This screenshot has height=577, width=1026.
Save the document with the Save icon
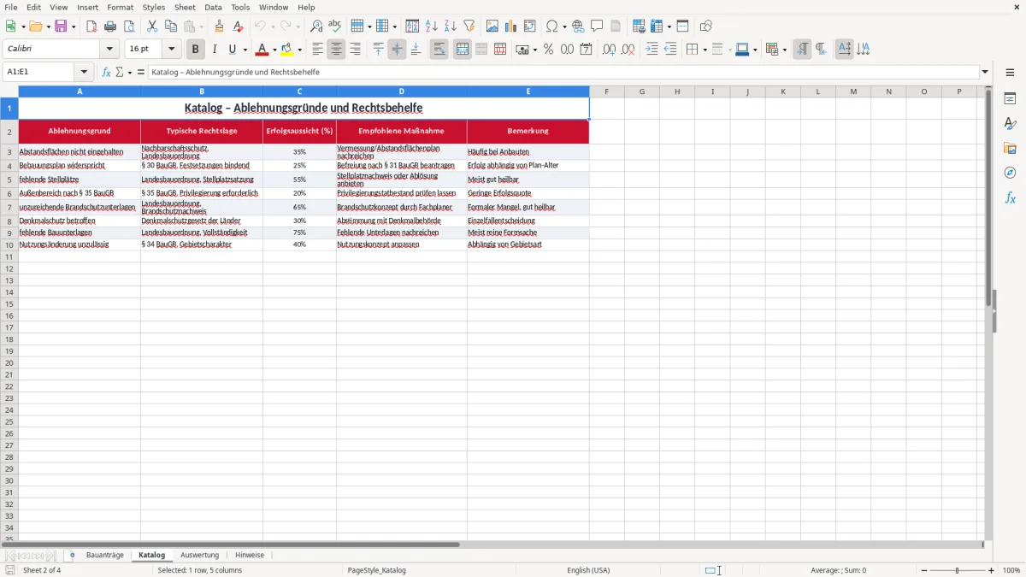click(61, 26)
